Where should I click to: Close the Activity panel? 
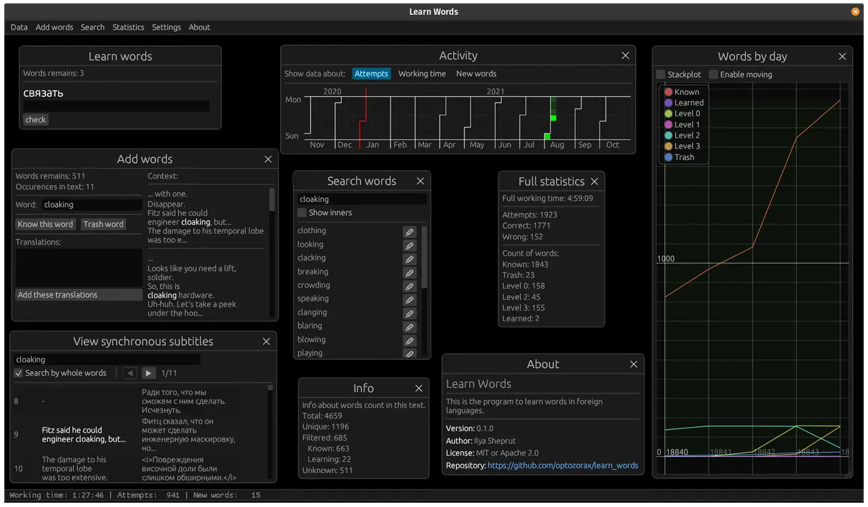(625, 56)
